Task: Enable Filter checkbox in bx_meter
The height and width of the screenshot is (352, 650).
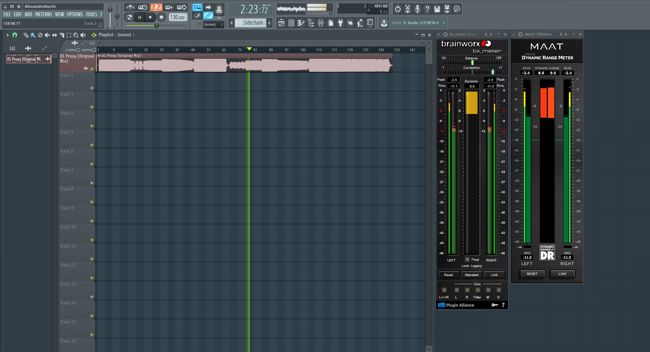Action: coord(478,290)
